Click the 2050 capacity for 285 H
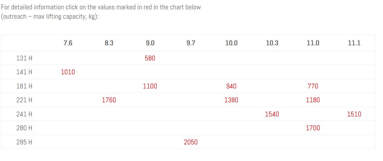Viewport: 383px width, 161px height. point(191,142)
